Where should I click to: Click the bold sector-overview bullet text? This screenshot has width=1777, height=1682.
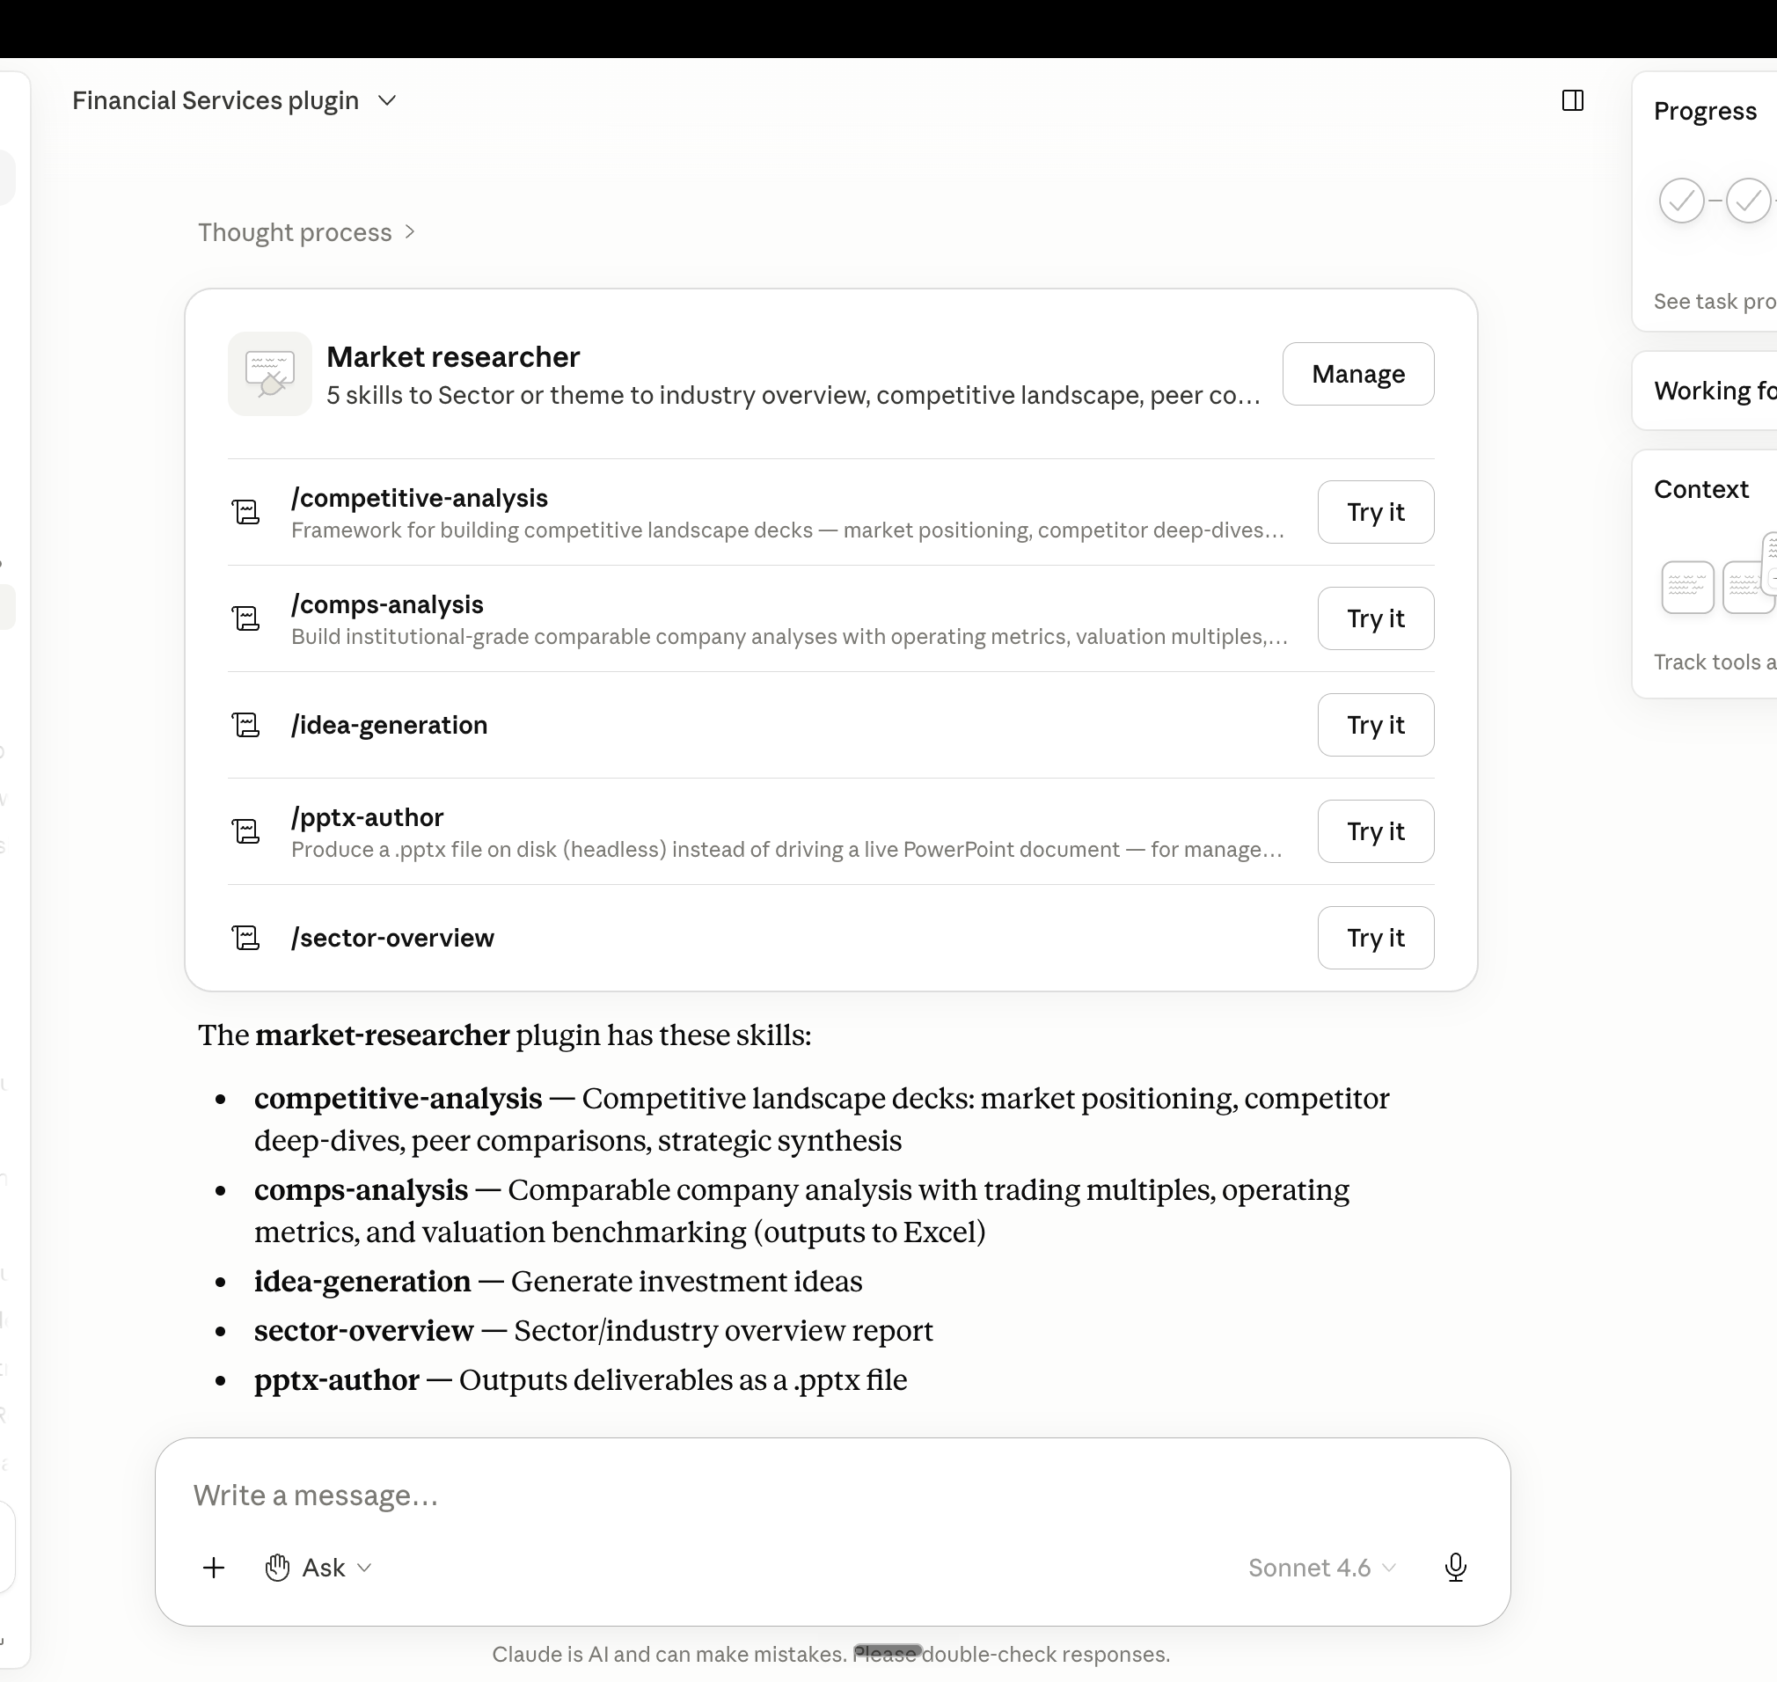364,1330
